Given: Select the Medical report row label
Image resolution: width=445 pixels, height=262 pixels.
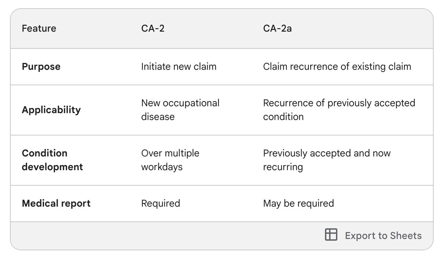Looking at the screenshot, I should (x=56, y=203).
